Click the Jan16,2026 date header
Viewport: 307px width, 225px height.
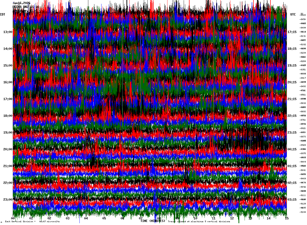[21, 3]
